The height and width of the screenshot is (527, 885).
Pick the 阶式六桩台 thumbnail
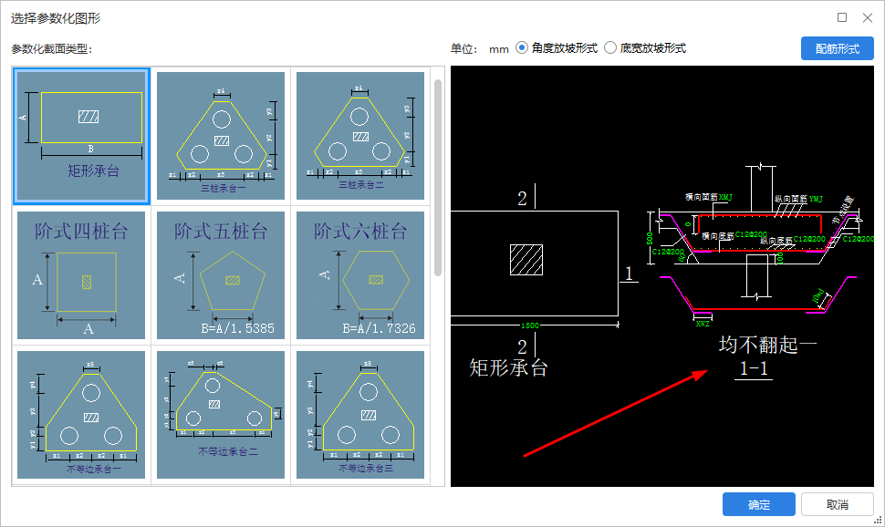click(360, 275)
